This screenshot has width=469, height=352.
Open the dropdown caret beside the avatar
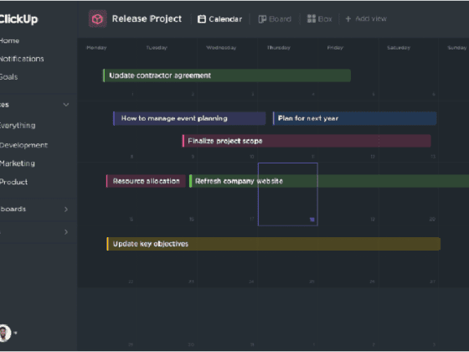(x=15, y=333)
